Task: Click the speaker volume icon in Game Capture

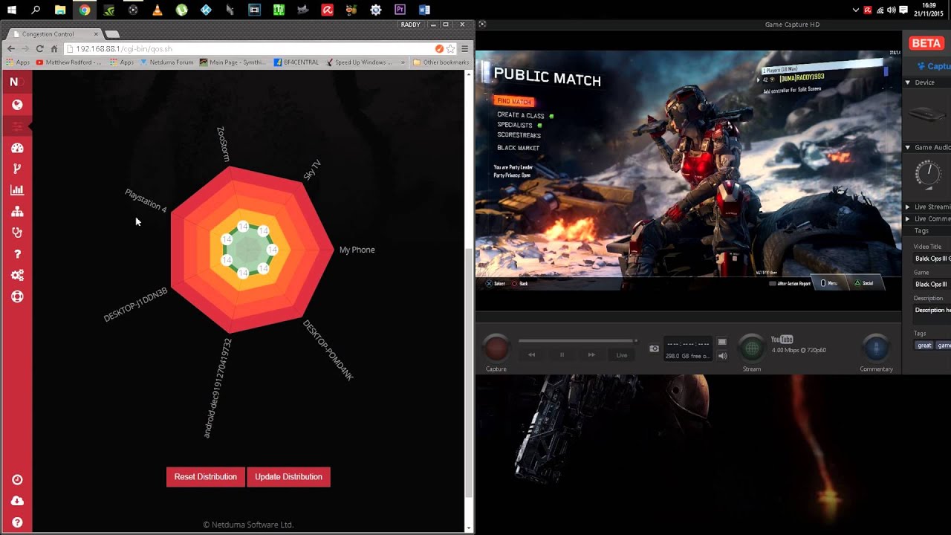Action: point(722,356)
